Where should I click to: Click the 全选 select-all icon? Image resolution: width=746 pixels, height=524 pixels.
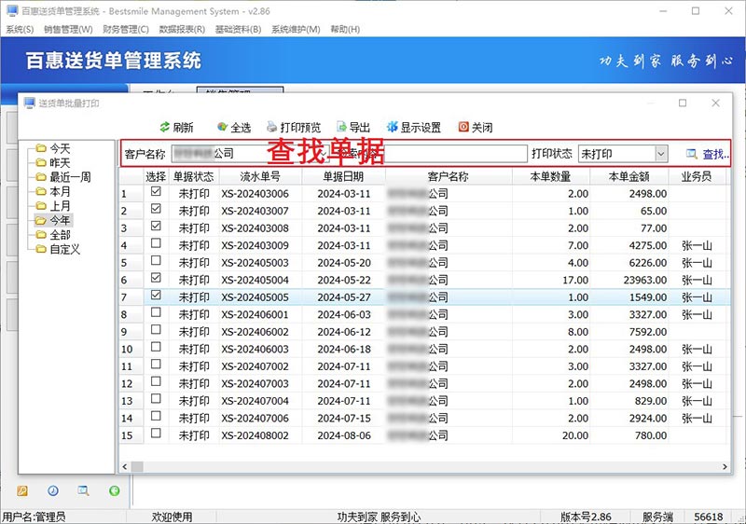point(222,127)
